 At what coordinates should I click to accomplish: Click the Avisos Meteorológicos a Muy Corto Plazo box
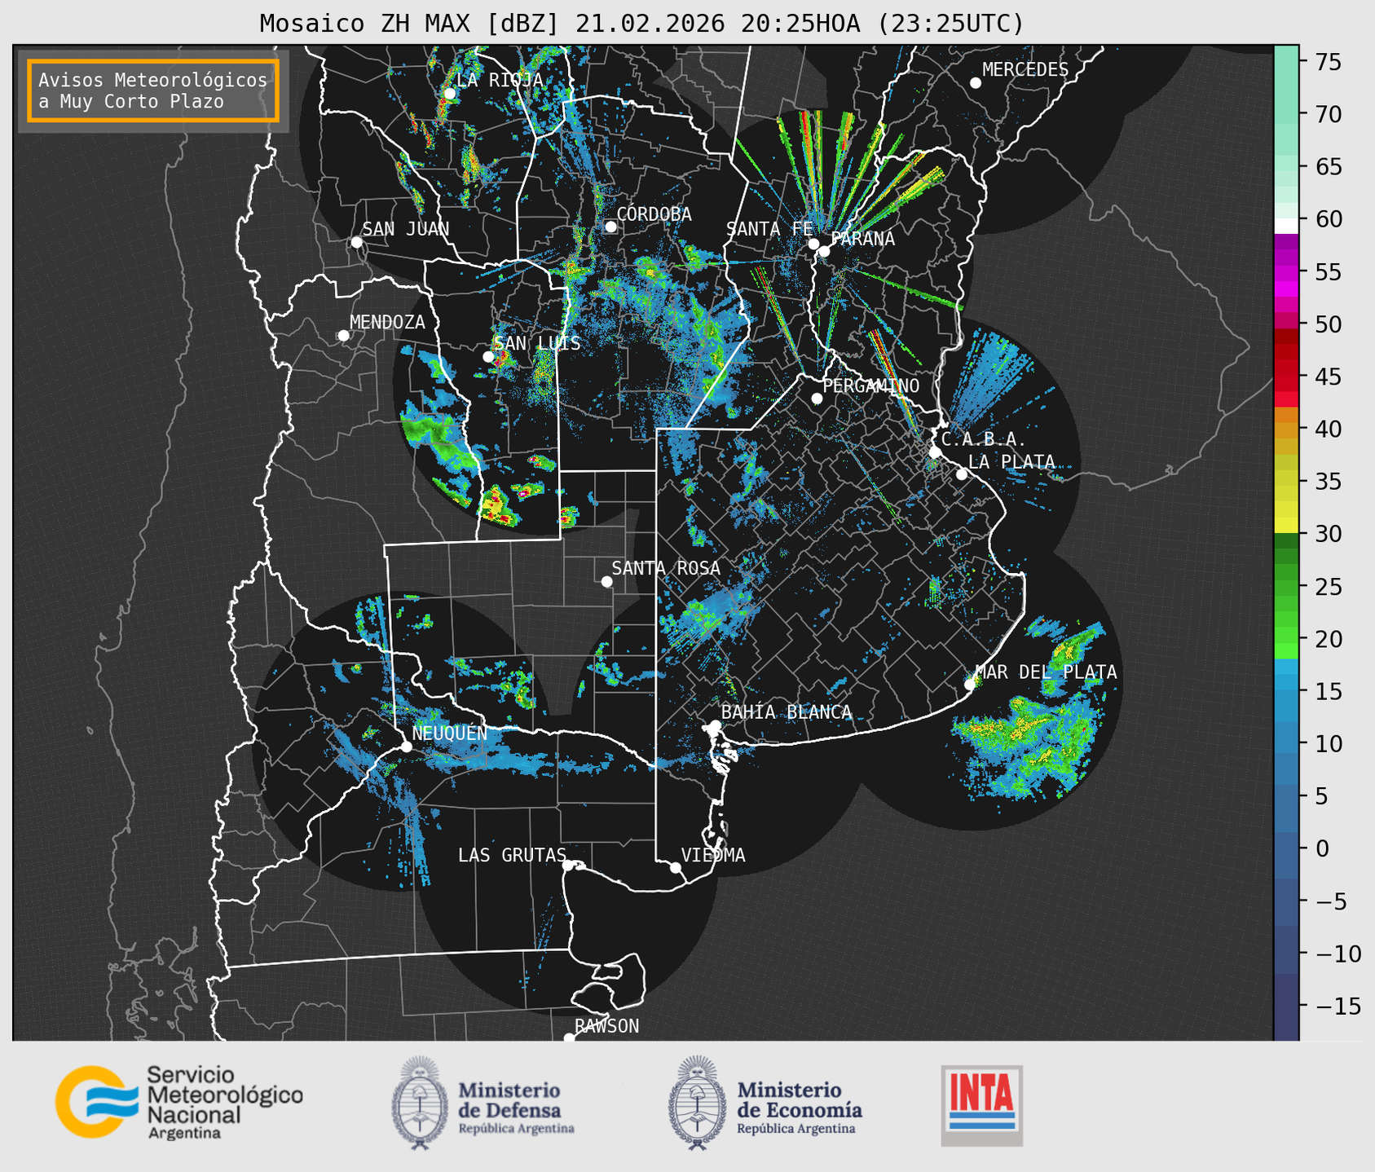point(153,90)
